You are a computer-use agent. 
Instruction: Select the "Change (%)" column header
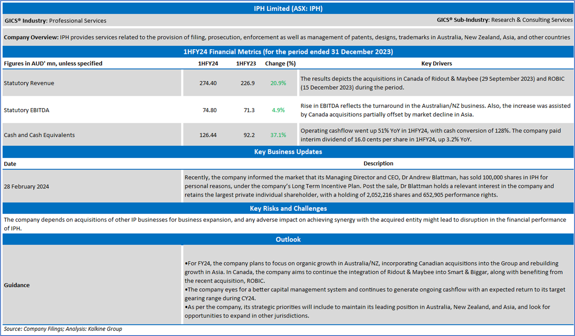coord(280,64)
